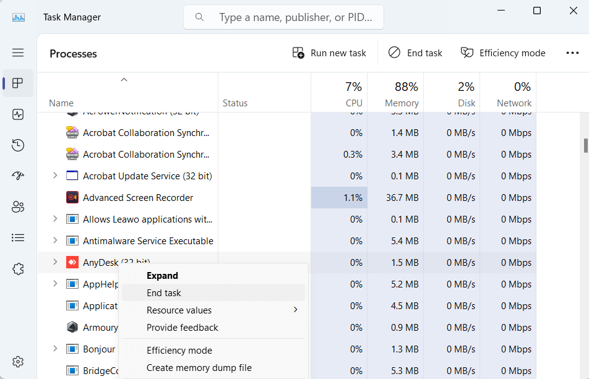Click the Allows Leawo applications process icon
This screenshot has width=589, height=379.
[x=72, y=219]
